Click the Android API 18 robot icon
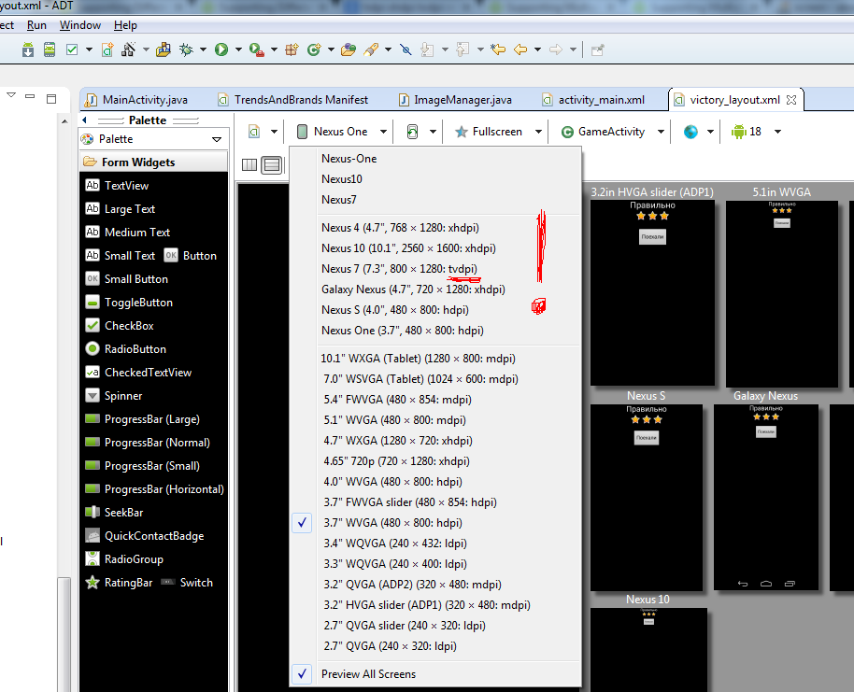Screen dimensions: 854x692 coord(738,132)
